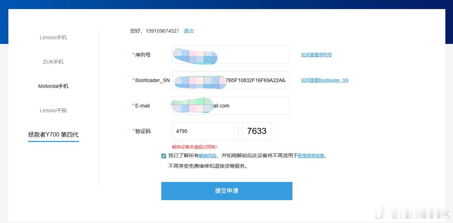Open the Lenovo手机 sidebar section
The height and width of the screenshot is (223, 453).
53,37
